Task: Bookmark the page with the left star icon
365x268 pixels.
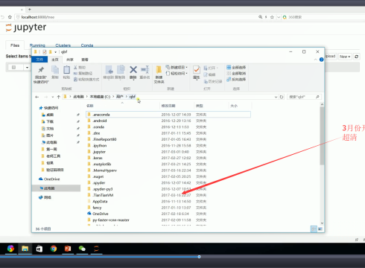Action: point(10,17)
